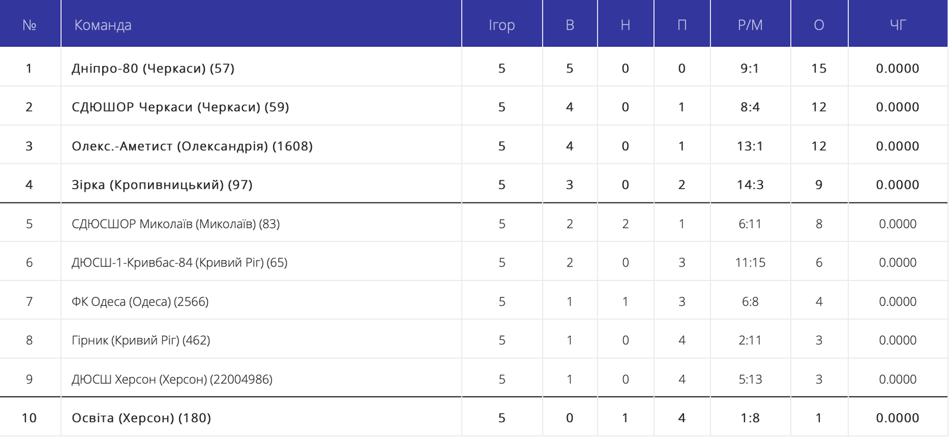951x437 pixels.
Task: Select Олекс.-Аметист (Олександрія) team name
Action: click(x=192, y=146)
